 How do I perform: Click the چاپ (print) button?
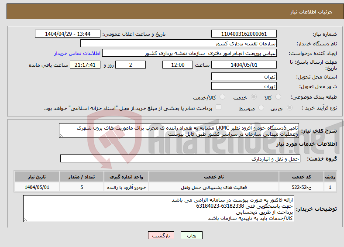coord(191,235)
